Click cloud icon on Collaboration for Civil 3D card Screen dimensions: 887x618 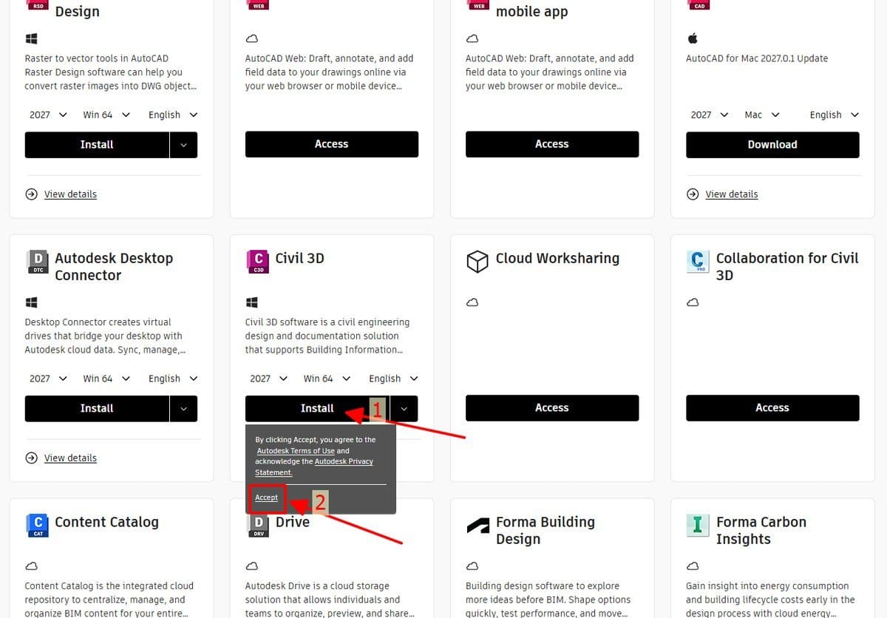[693, 302]
